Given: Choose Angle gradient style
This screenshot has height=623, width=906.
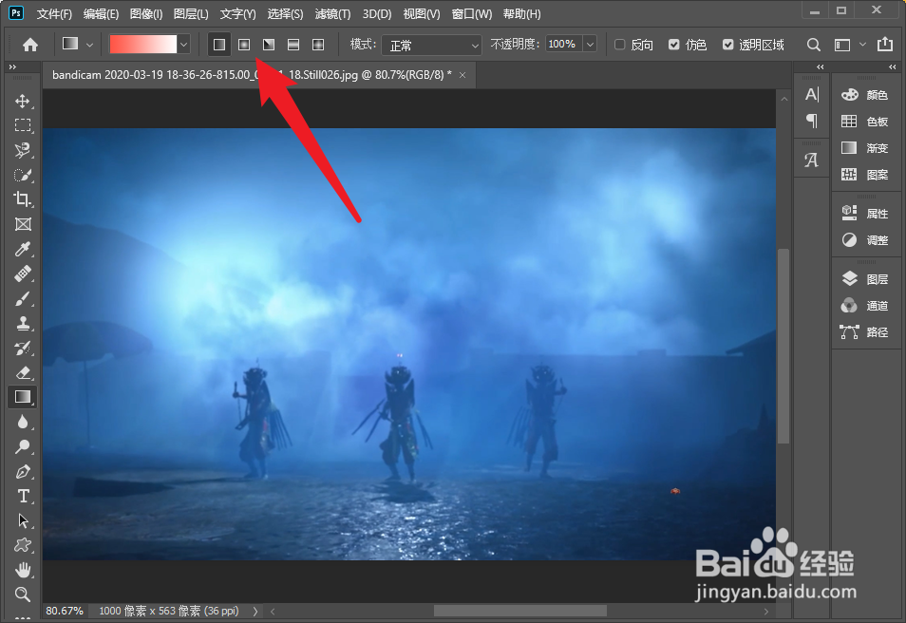Looking at the screenshot, I should (x=269, y=45).
